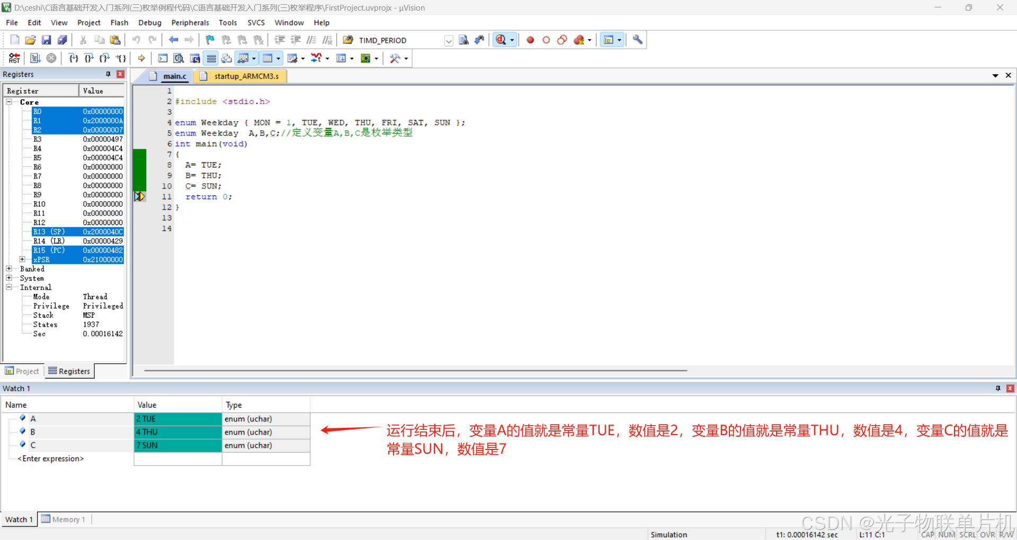The image size is (1017, 540).
Task: Open the File menu
Action: pos(12,23)
